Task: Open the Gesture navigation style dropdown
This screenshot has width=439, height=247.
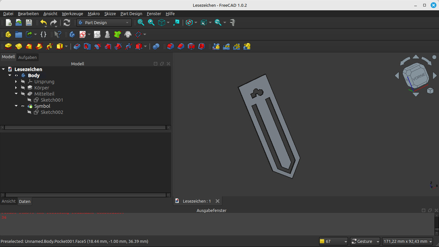Action: coord(365,241)
